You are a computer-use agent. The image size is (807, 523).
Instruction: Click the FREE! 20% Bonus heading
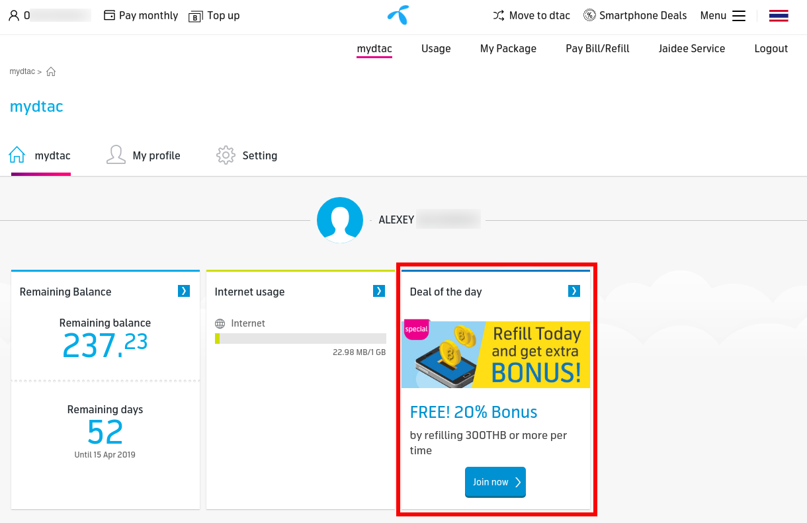pos(474,412)
